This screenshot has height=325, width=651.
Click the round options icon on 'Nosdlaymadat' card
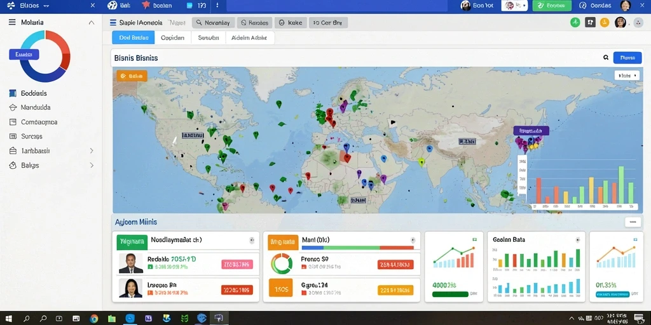252,240
